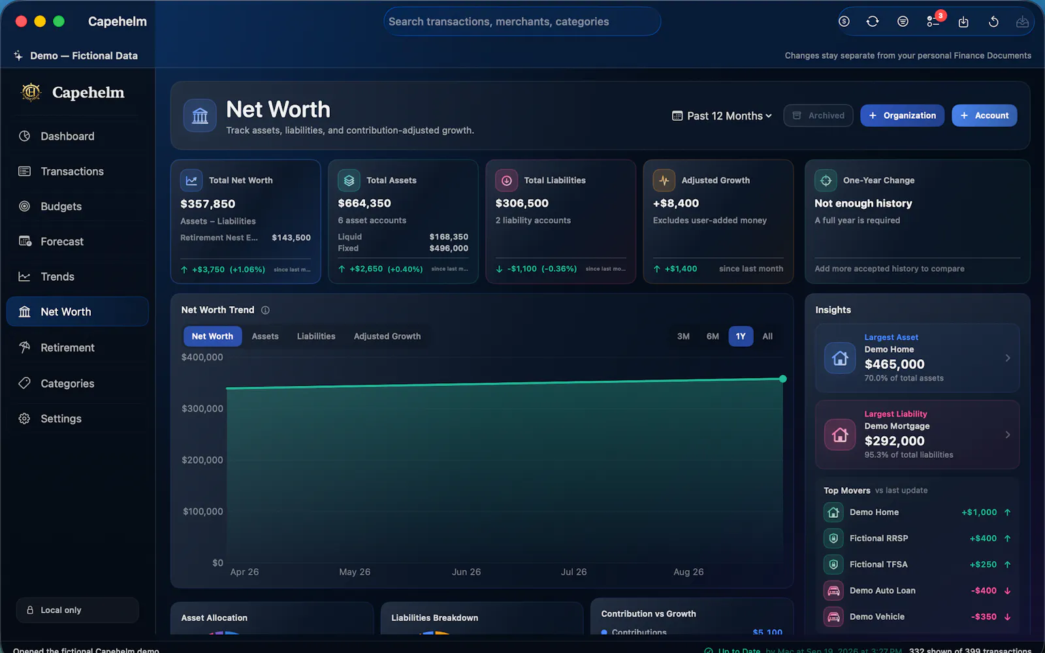Set the chart range to 6M

coord(713,336)
